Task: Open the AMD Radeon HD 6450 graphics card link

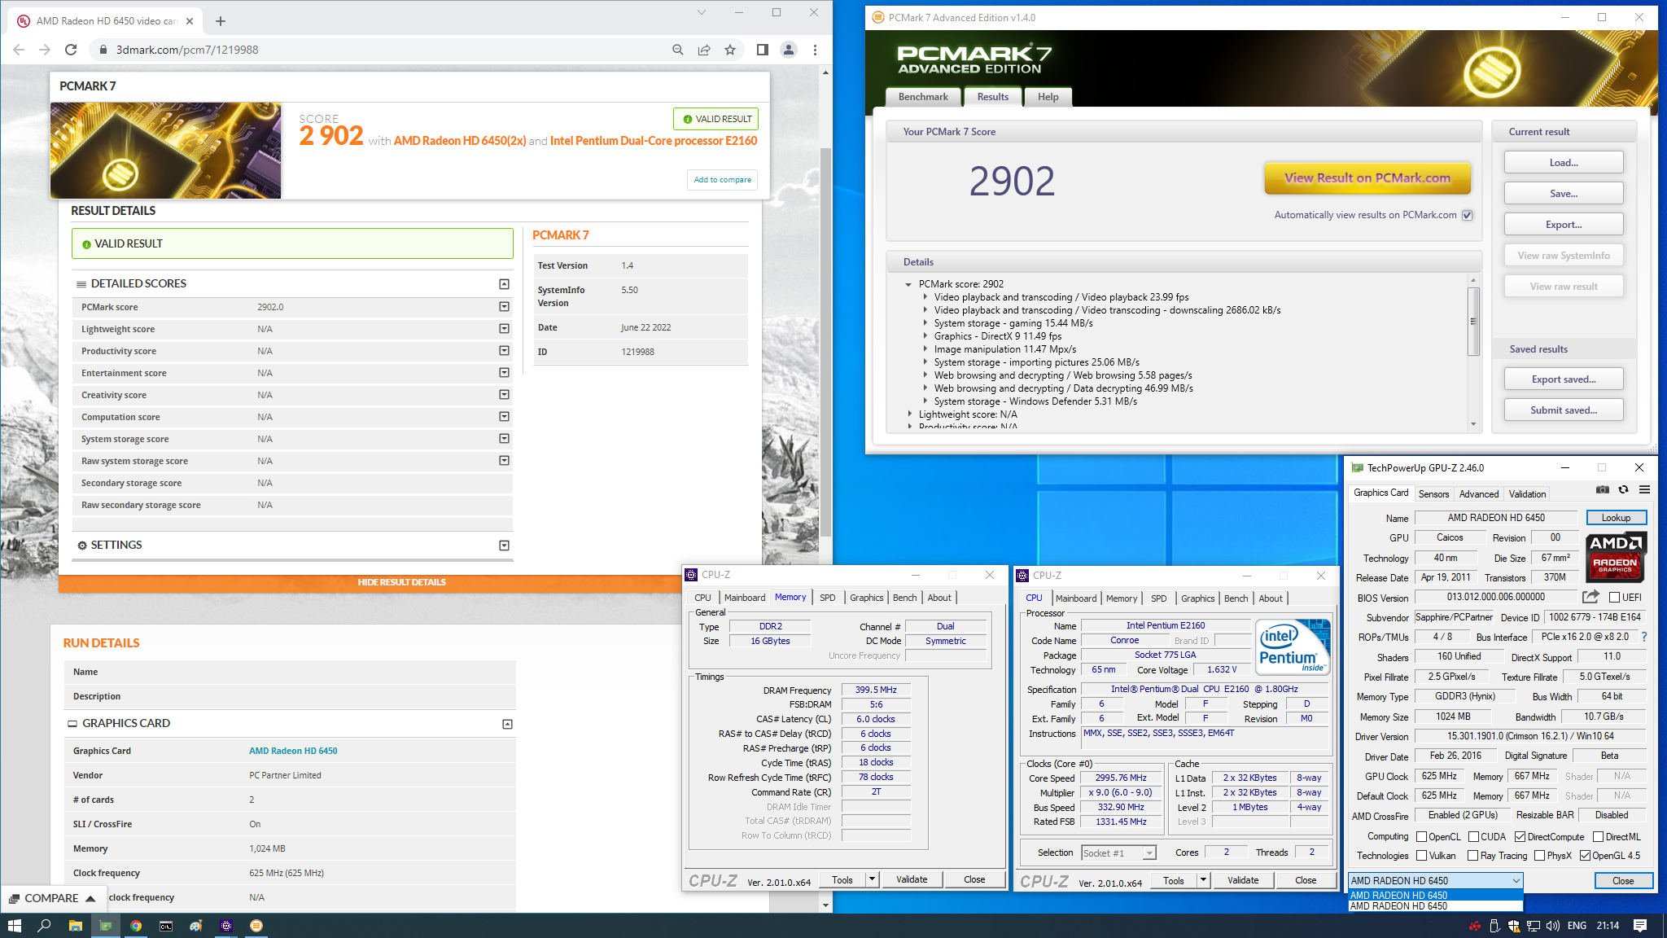Action: (x=293, y=751)
